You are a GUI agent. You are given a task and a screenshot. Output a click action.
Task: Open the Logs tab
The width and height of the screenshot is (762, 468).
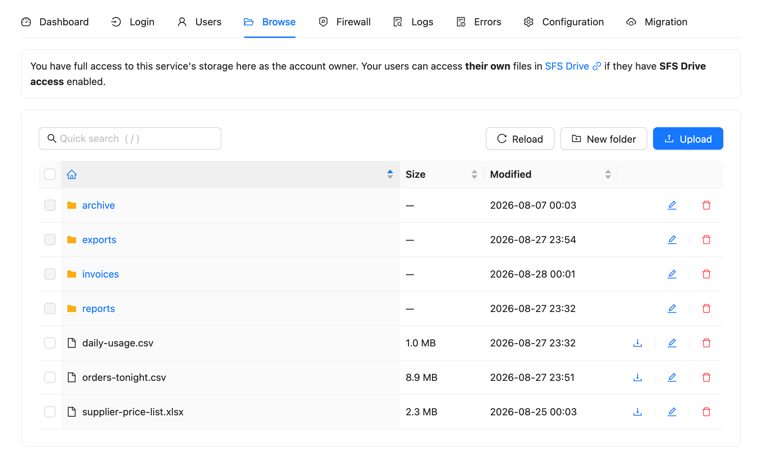[x=413, y=22]
